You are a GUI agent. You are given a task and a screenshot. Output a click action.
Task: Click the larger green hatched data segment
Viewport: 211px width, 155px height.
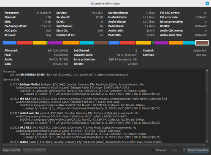click(x=153, y=43)
